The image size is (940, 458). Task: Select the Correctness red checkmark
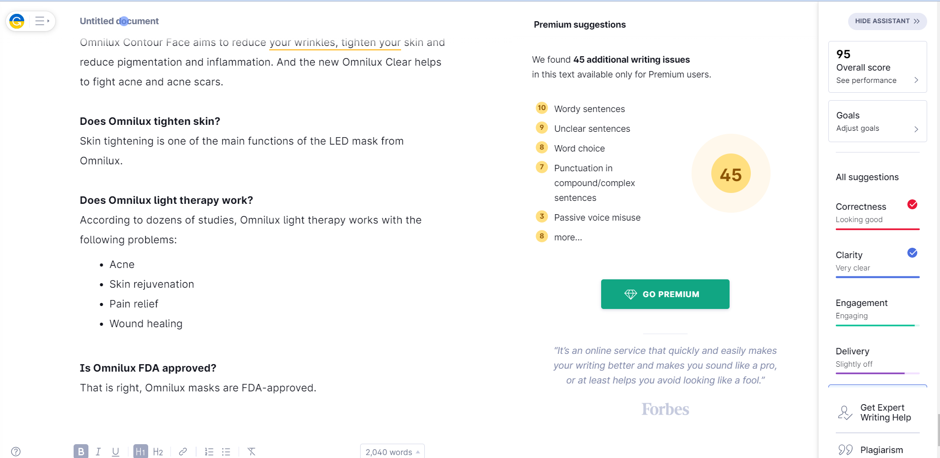(x=912, y=204)
